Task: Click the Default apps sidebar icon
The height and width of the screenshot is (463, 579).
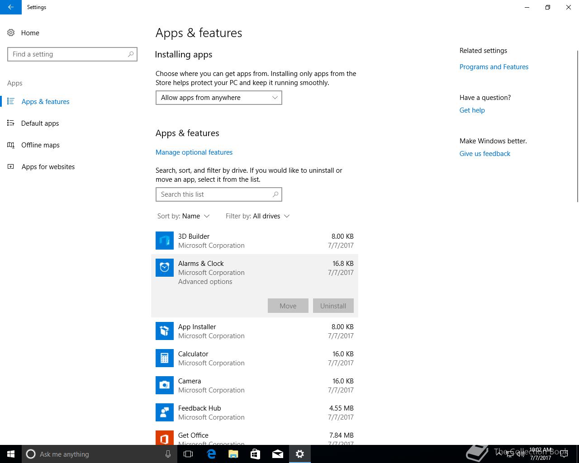Action: tap(11, 123)
